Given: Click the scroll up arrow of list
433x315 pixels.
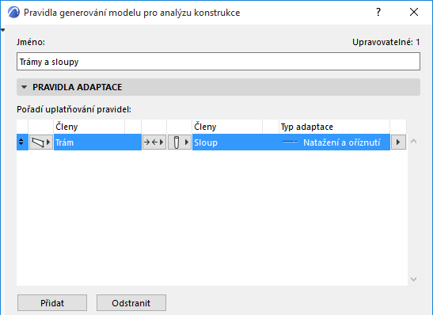Looking at the screenshot, I should pos(413,142).
